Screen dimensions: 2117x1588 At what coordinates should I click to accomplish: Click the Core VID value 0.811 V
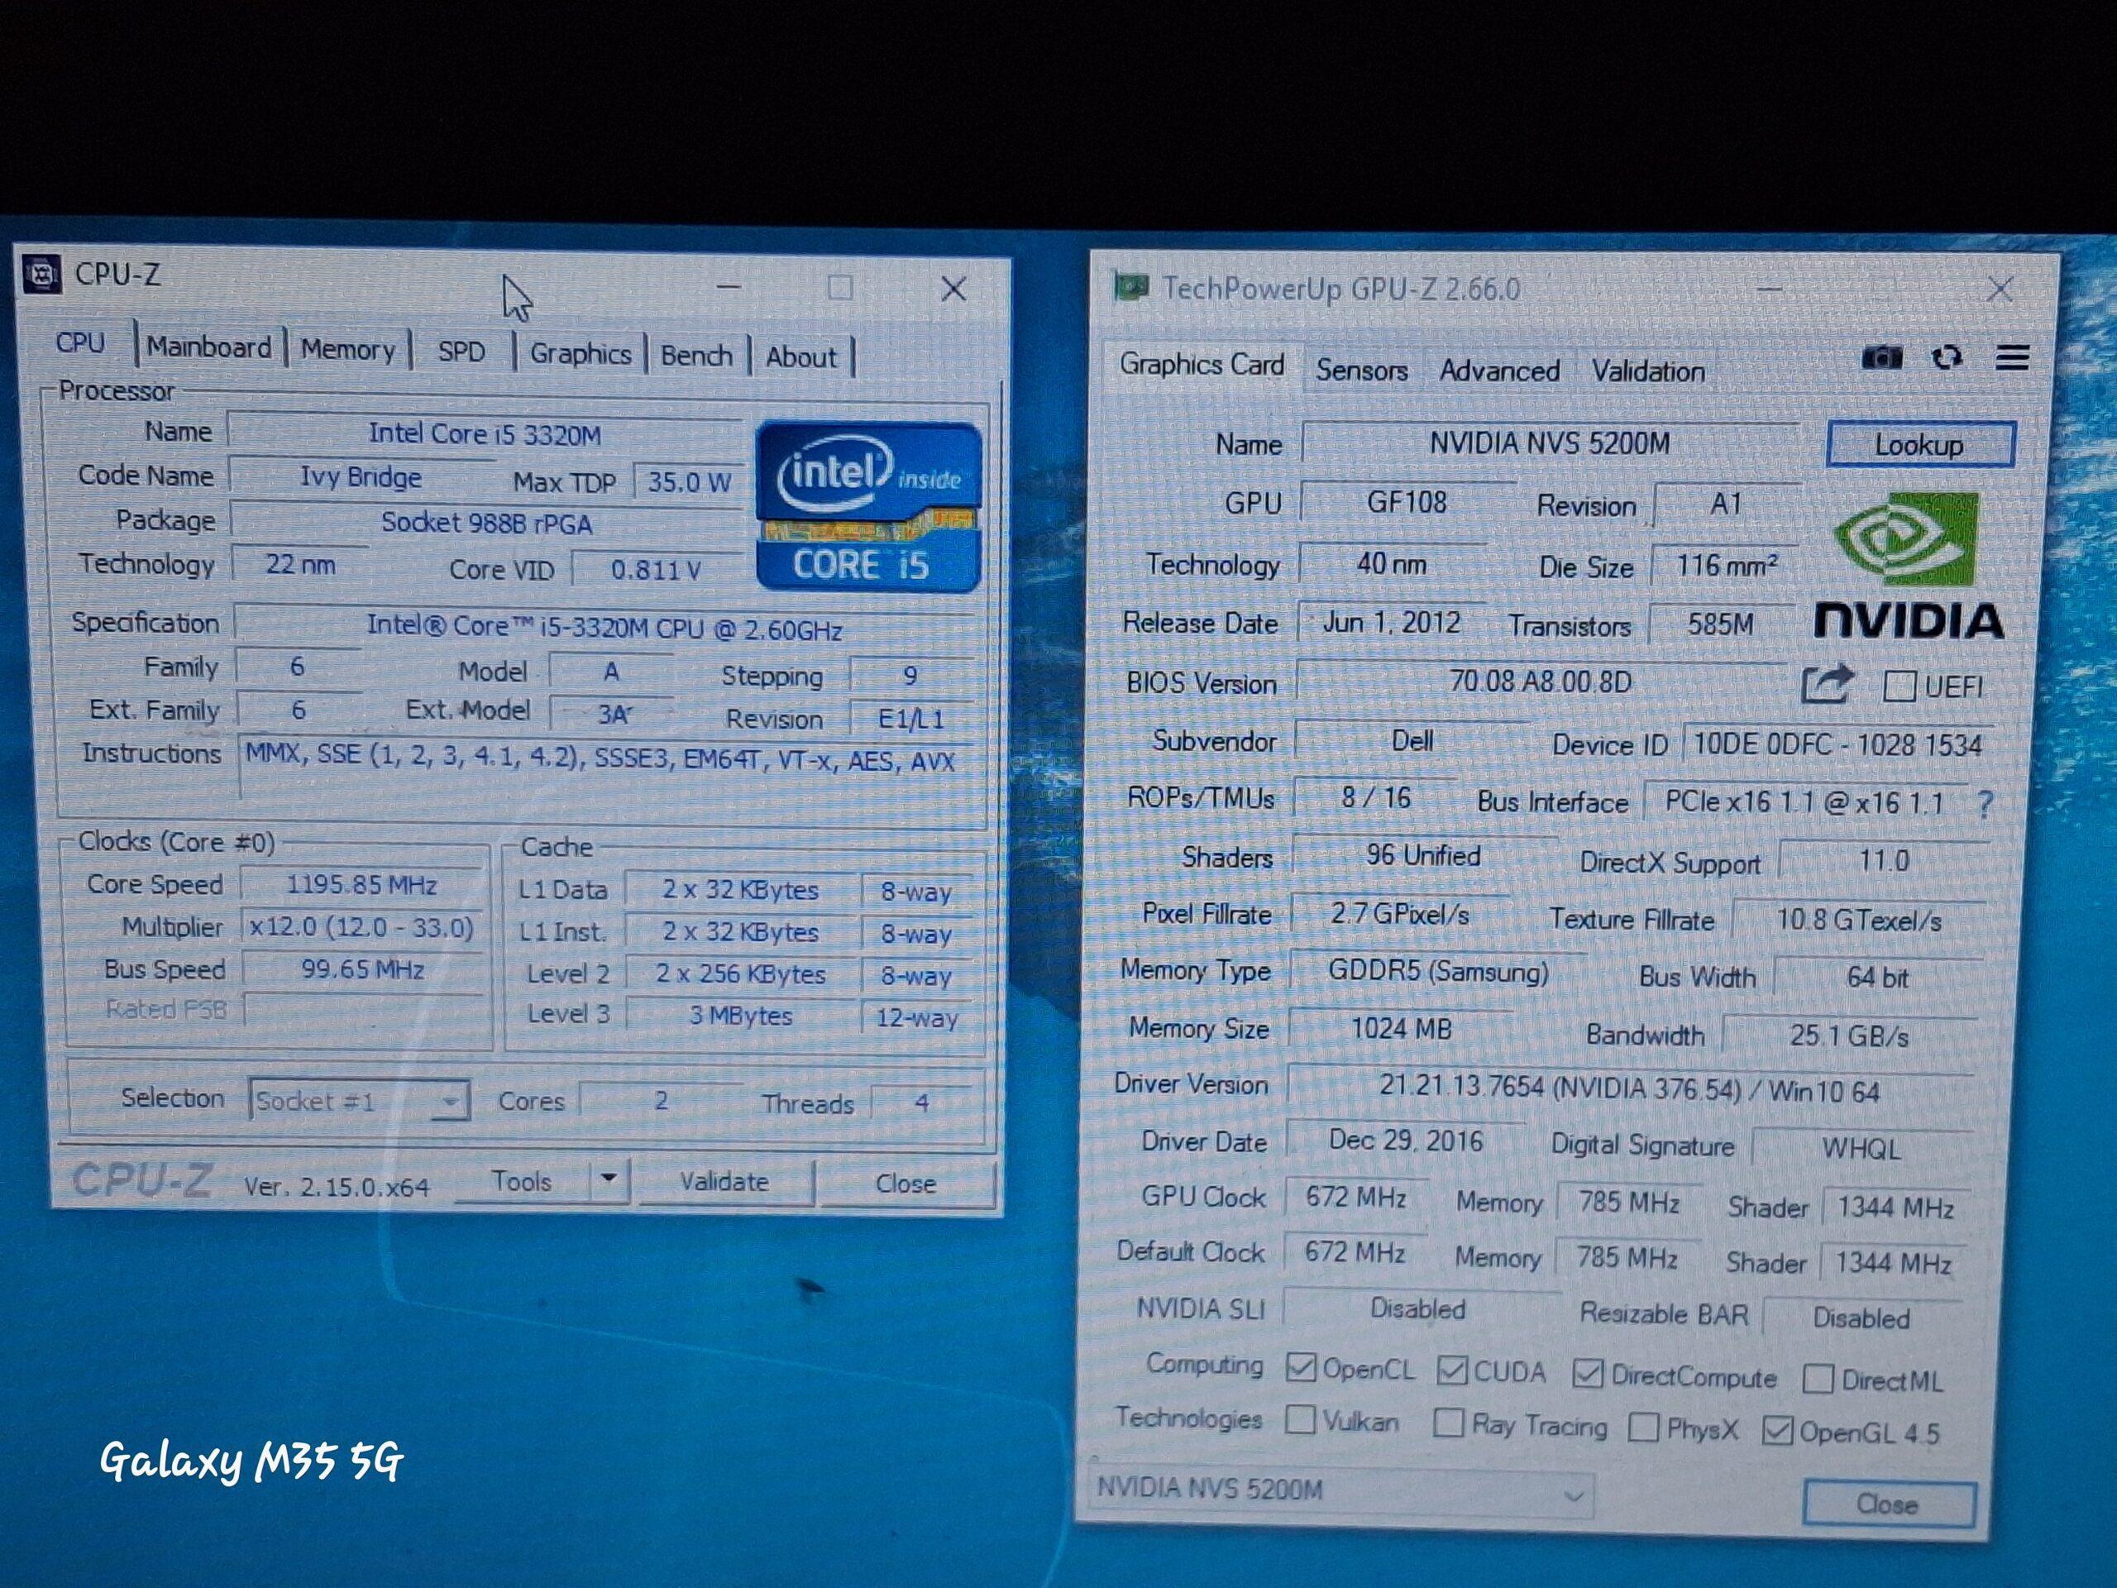coord(657,571)
